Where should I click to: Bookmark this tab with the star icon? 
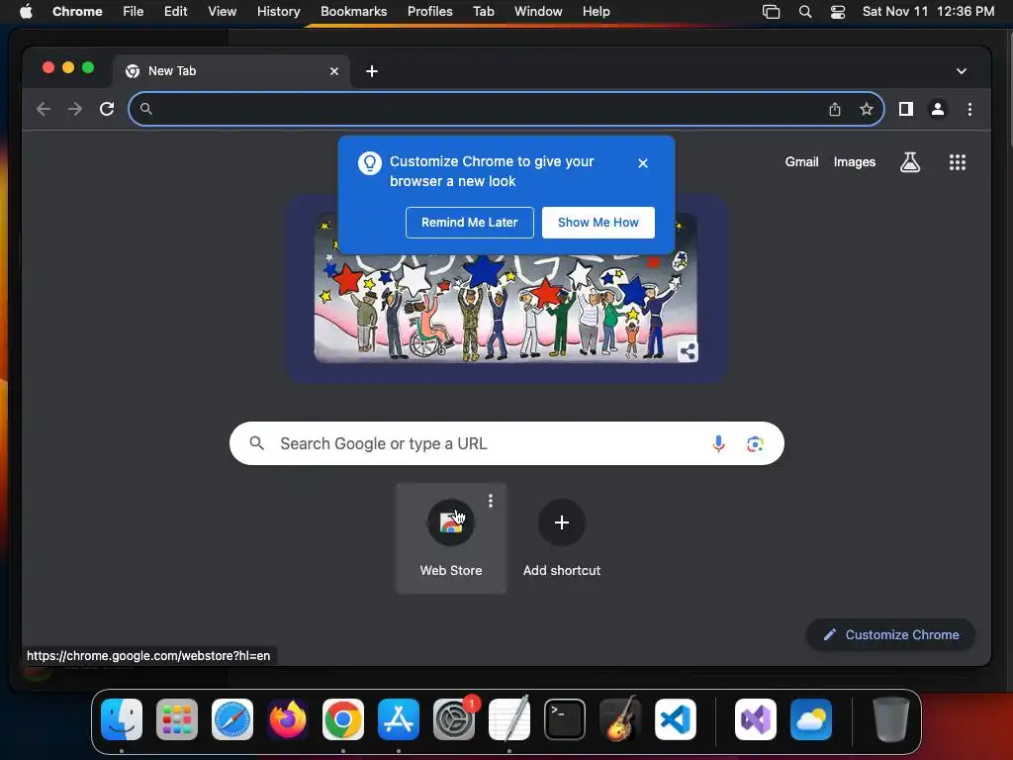[x=867, y=109]
